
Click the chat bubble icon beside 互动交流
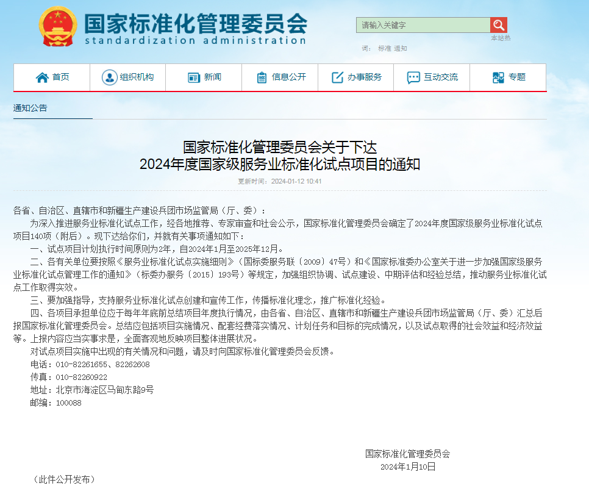pos(413,77)
